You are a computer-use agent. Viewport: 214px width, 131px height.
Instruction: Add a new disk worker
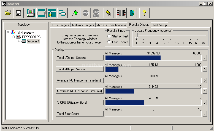[x=41, y=13]
